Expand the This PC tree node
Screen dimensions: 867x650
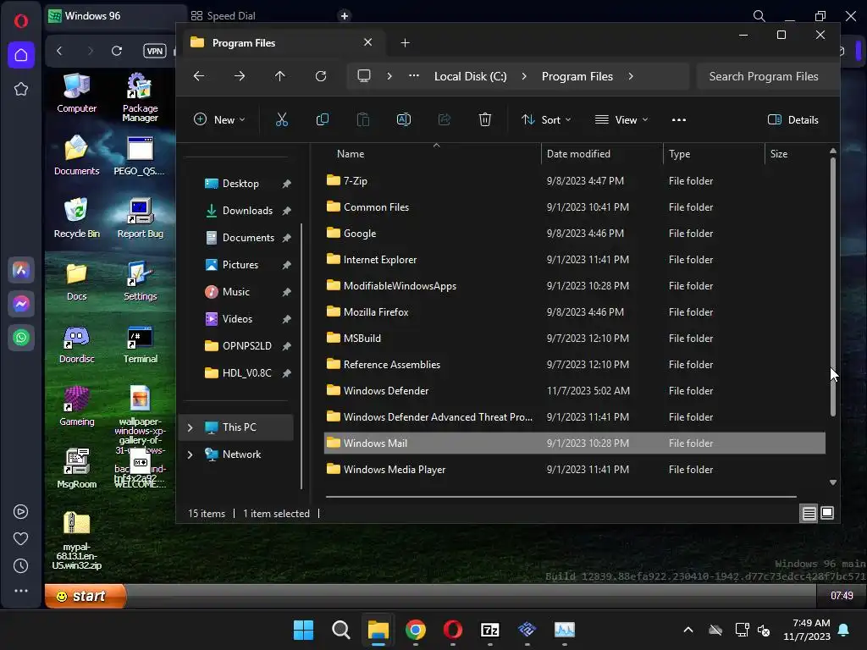coord(191,427)
